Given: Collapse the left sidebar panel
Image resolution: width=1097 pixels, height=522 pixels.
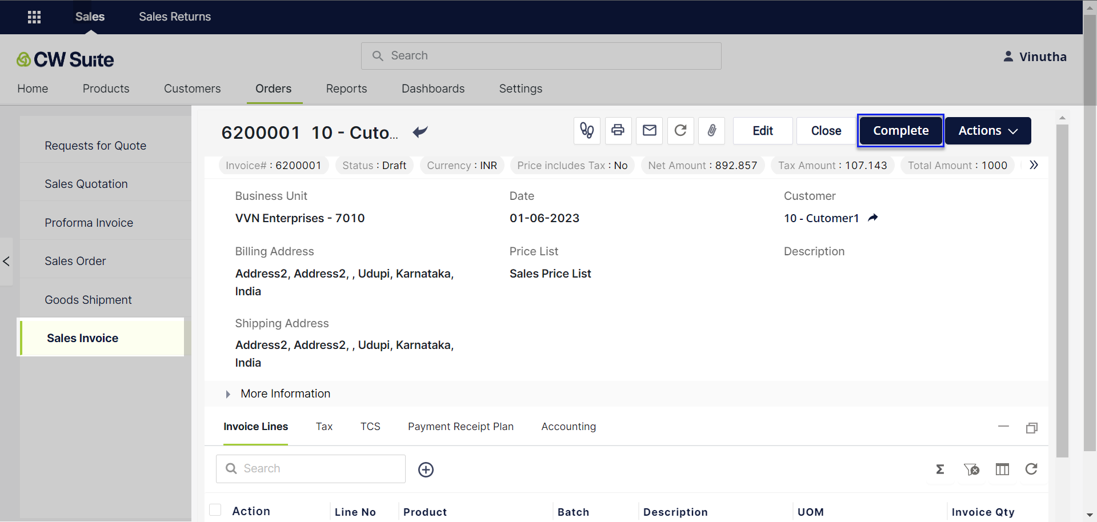Looking at the screenshot, I should (x=6, y=262).
